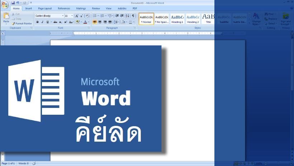The width and height of the screenshot is (294, 166).
Task: Clear all formatting with eraser icon
Action: [x=87, y=16]
